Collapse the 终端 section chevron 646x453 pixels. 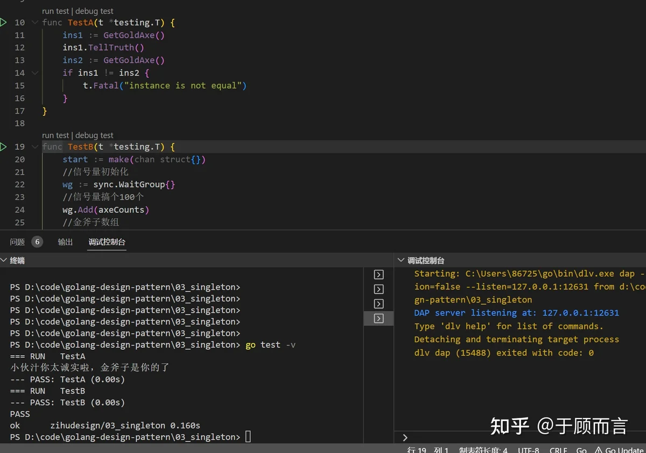(4, 261)
